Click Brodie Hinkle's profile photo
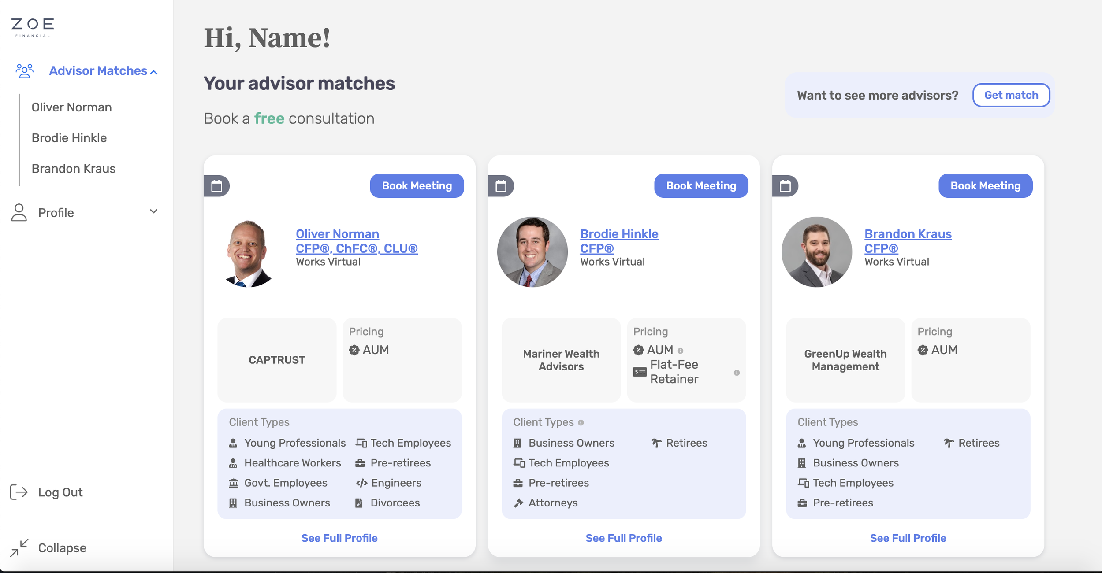This screenshot has height=573, width=1102. point(532,252)
